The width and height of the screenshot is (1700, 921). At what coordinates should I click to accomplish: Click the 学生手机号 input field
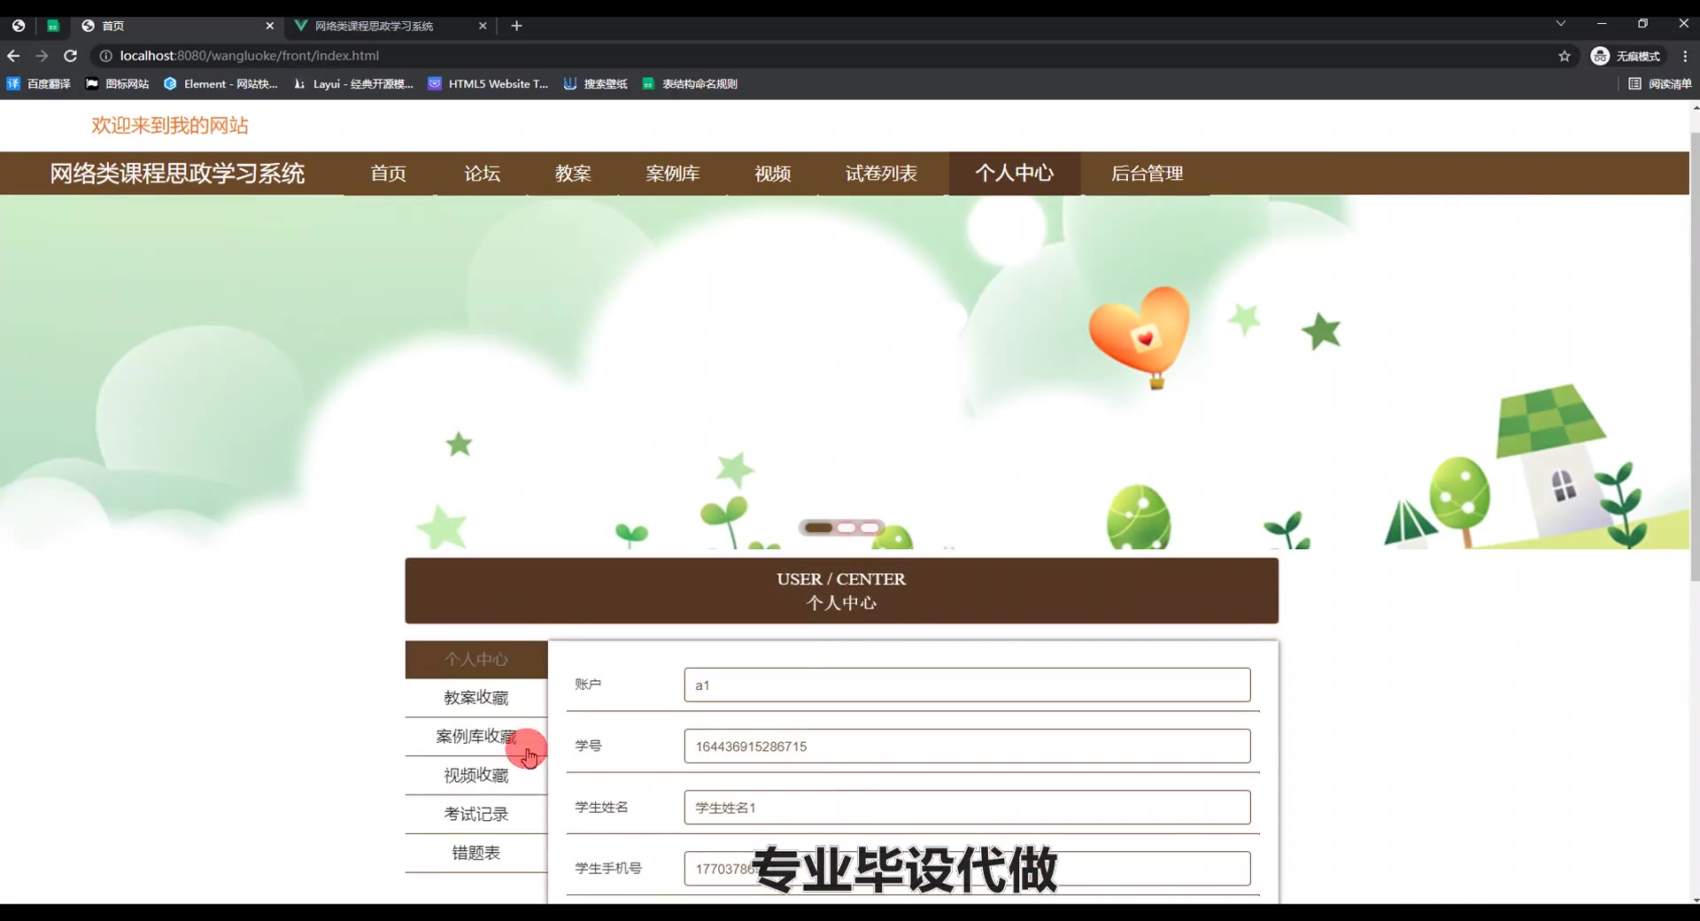tap(967, 869)
